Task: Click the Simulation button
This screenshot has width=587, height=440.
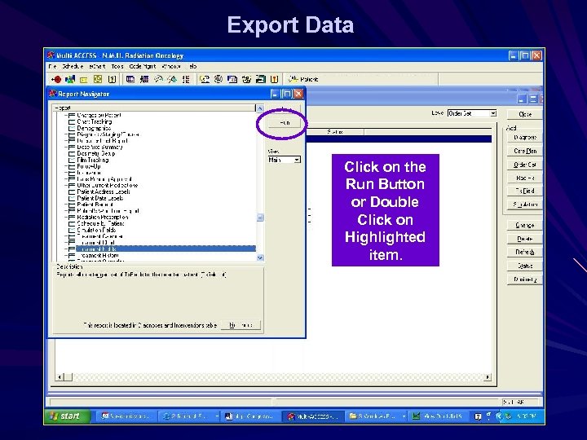Action: [x=525, y=205]
